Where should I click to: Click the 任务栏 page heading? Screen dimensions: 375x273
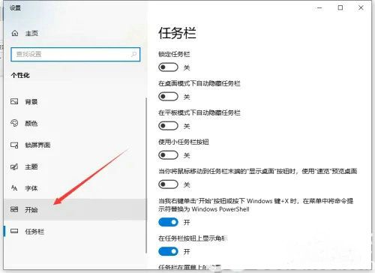pyautogui.click(x=177, y=33)
